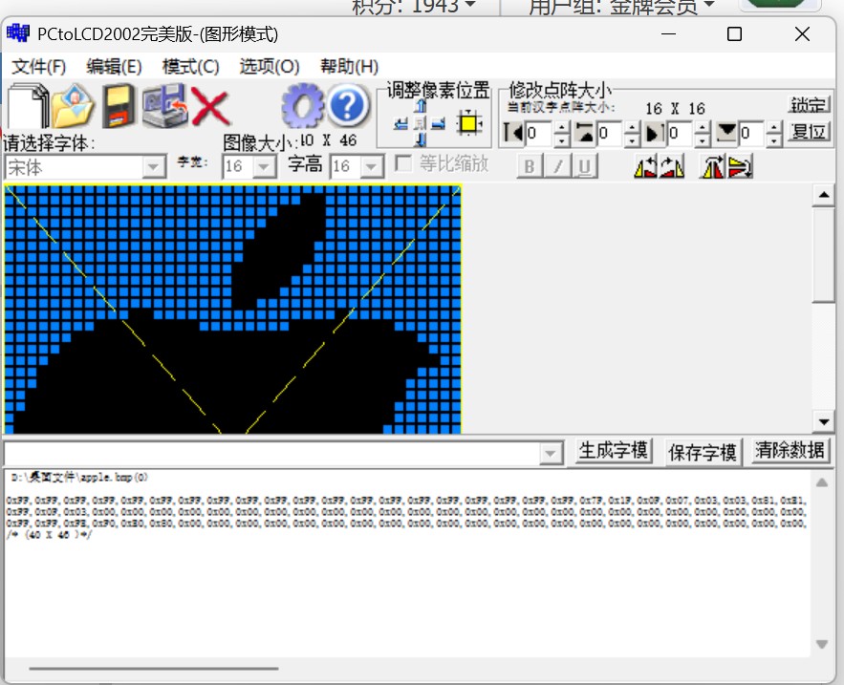Viewport: 844px width, 685px height.
Task: Open the 字宽 width dropdown
Action: coord(264,167)
